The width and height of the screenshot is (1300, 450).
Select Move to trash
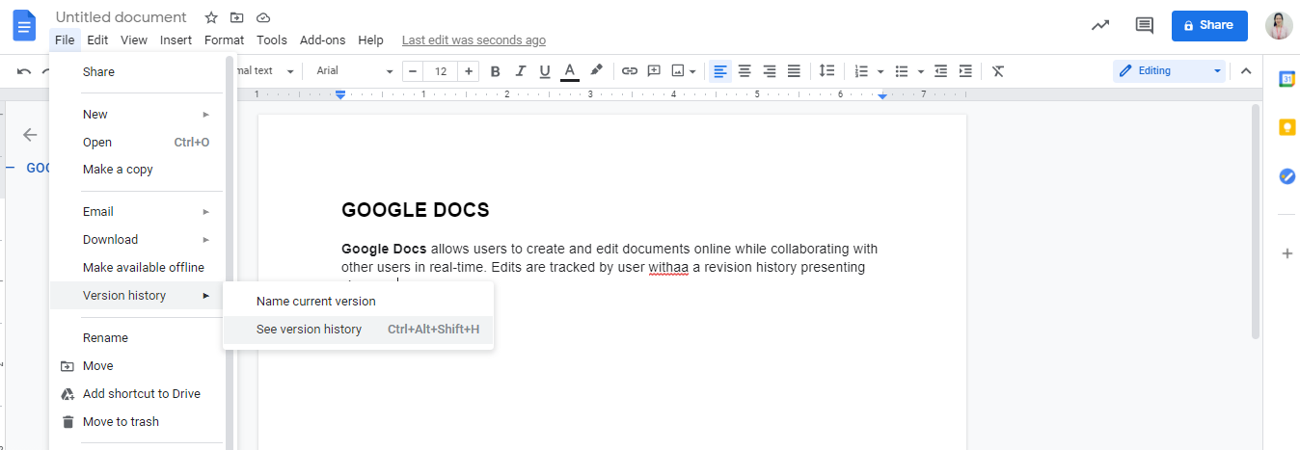(137, 421)
